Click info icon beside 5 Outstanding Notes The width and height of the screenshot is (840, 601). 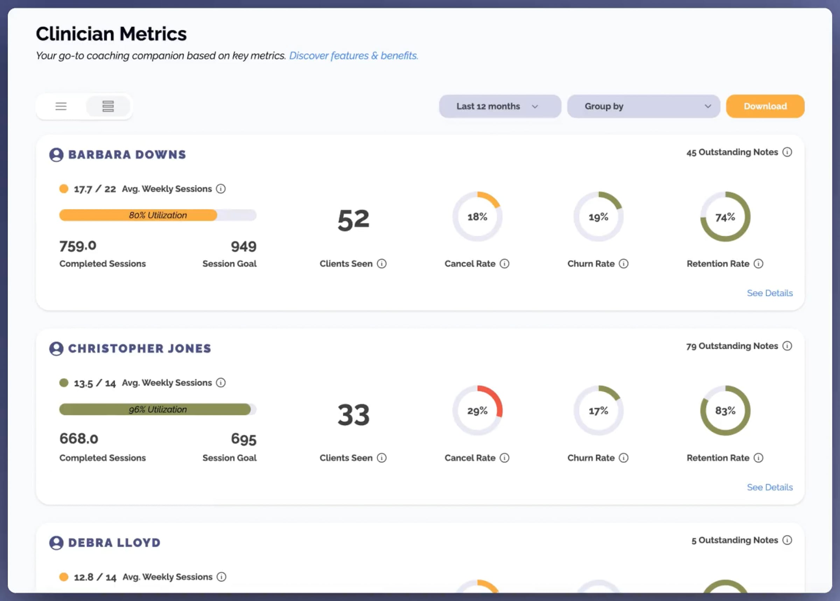point(787,540)
